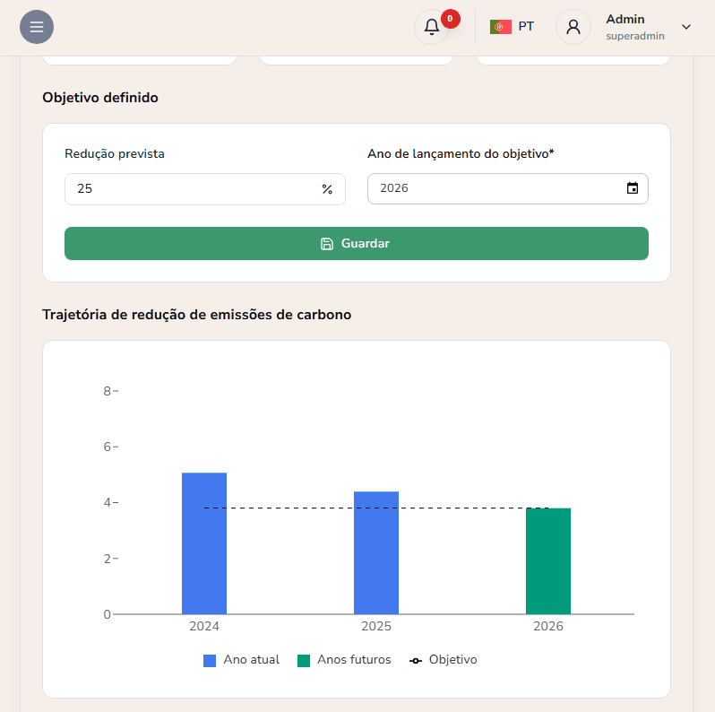715x712 pixels.
Task: Open the calendar picker icon
Action: [633, 188]
